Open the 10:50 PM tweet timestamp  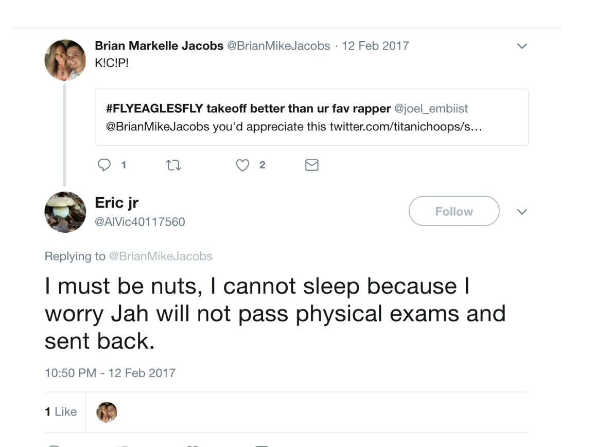click(x=110, y=373)
